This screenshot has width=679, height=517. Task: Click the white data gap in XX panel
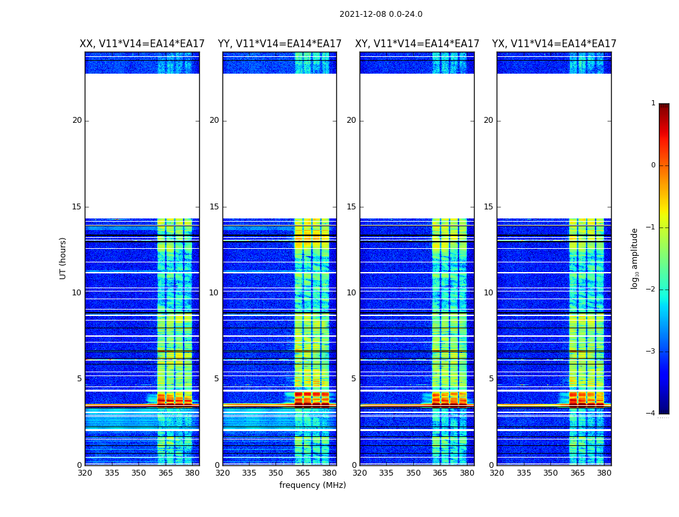click(142, 145)
